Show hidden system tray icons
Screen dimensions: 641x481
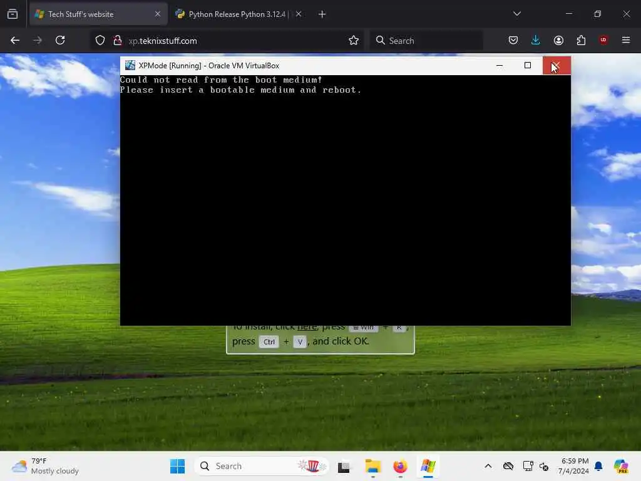(488, 466)
